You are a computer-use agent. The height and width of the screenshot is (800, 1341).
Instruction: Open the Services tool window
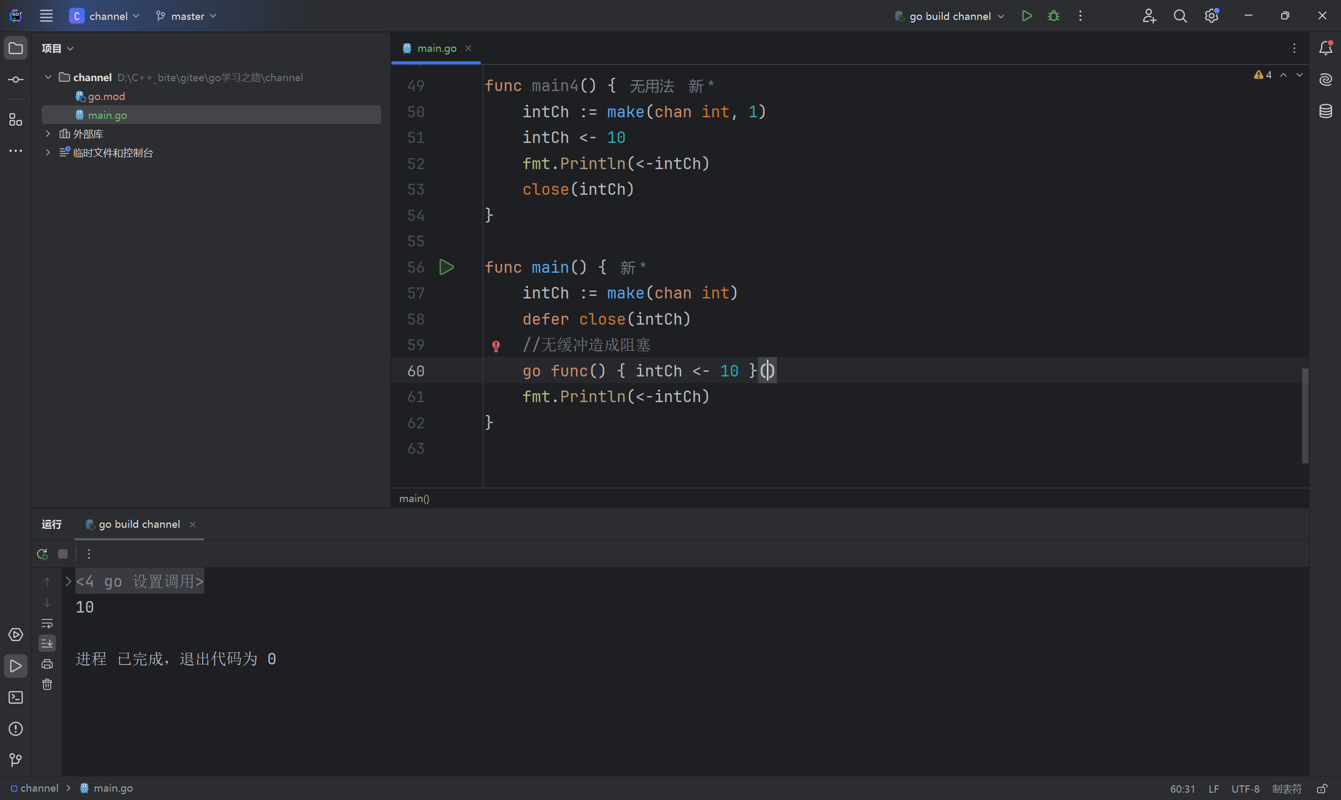(16, 635)
